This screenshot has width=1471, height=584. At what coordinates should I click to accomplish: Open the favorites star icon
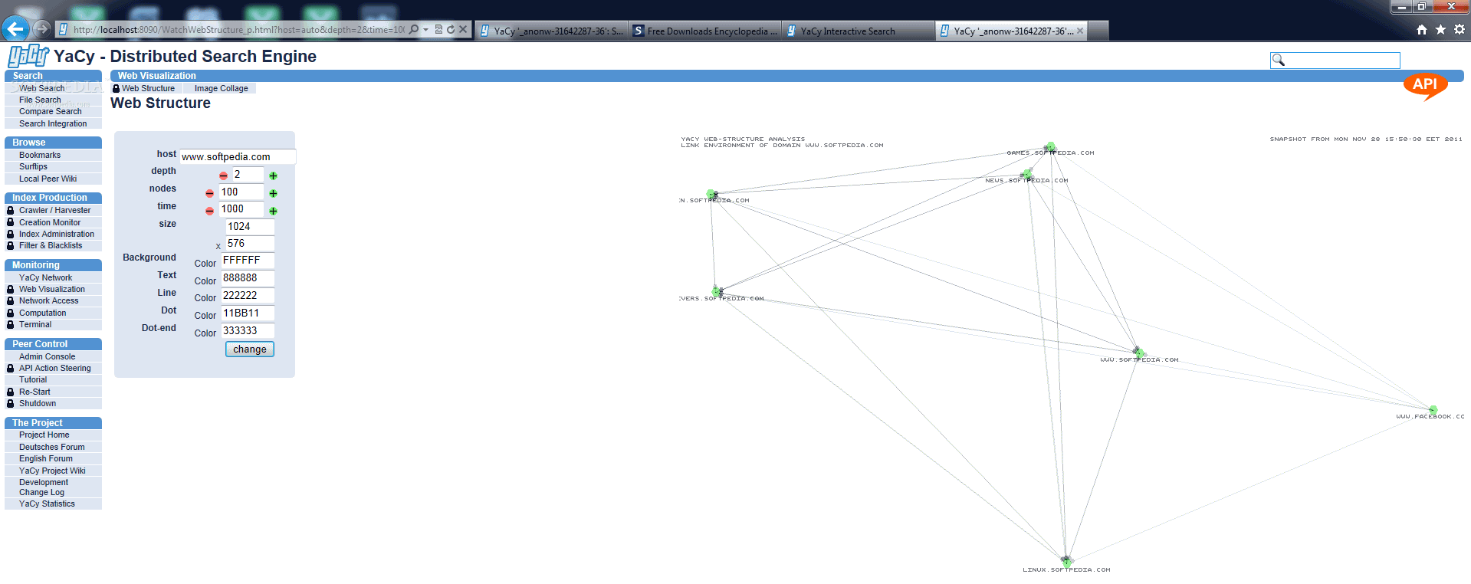pyautogui.click(x=1440, y=29)
